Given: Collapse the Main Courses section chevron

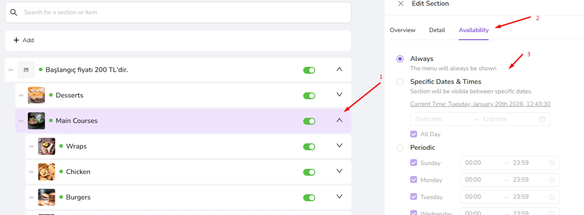Looking at the screenshot, I should point(339,120).
